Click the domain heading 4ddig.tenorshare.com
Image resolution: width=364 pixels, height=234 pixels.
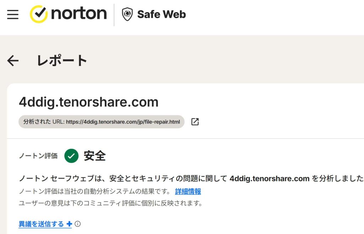coord(88,102)
